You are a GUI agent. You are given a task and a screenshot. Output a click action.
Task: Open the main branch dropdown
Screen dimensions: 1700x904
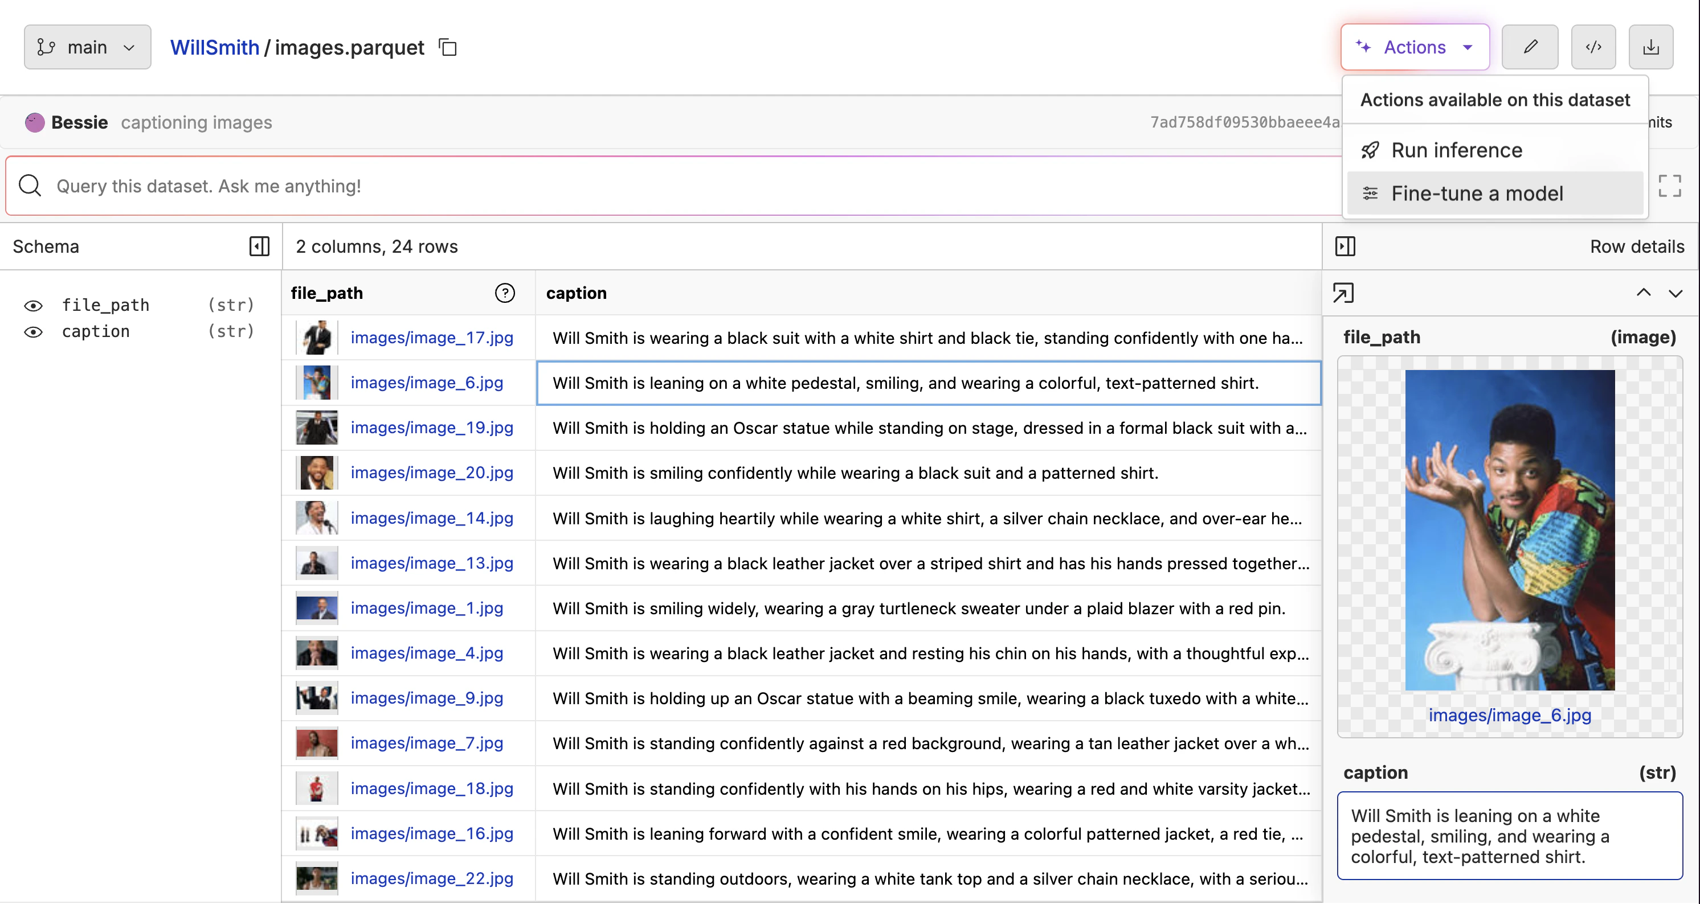[87, 47]
